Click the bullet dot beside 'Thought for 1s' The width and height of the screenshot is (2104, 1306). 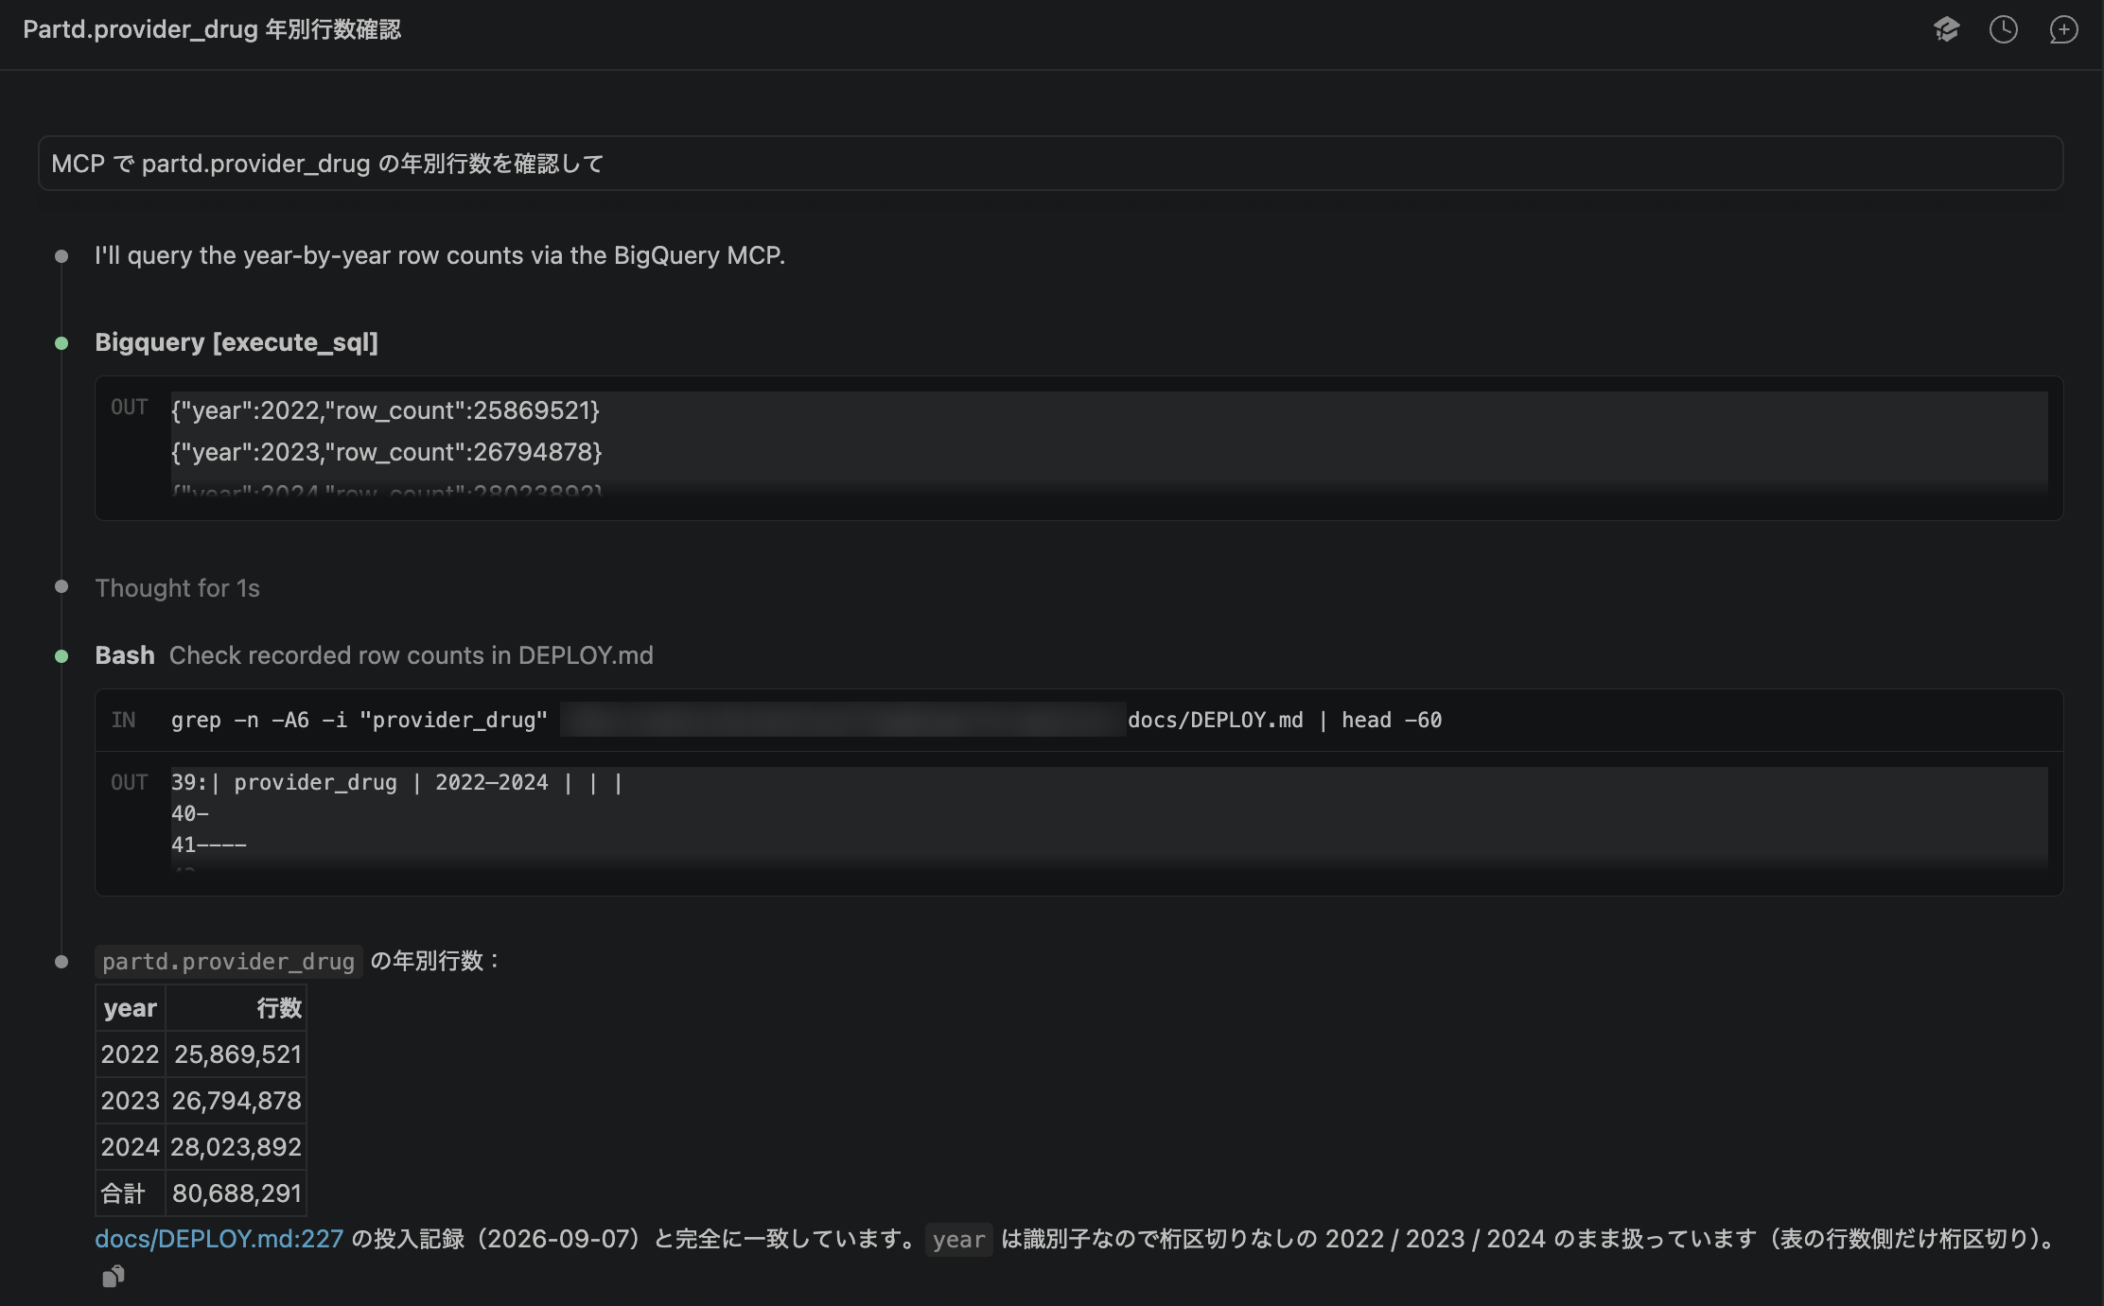point(61,587)
